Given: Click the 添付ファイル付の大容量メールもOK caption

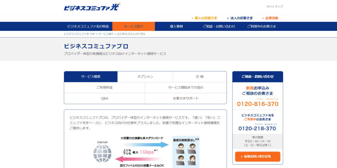Looking at the screenshot, I should pos(142,166).
